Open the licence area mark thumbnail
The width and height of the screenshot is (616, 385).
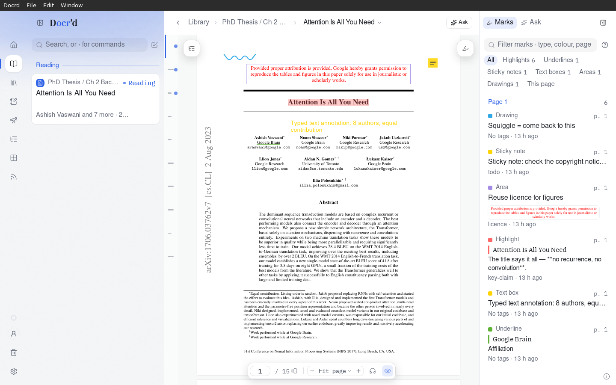544,213
